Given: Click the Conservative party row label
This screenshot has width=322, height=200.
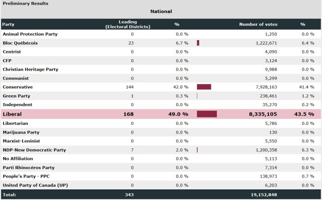Looking at the screenshot, I should (18, 87).
